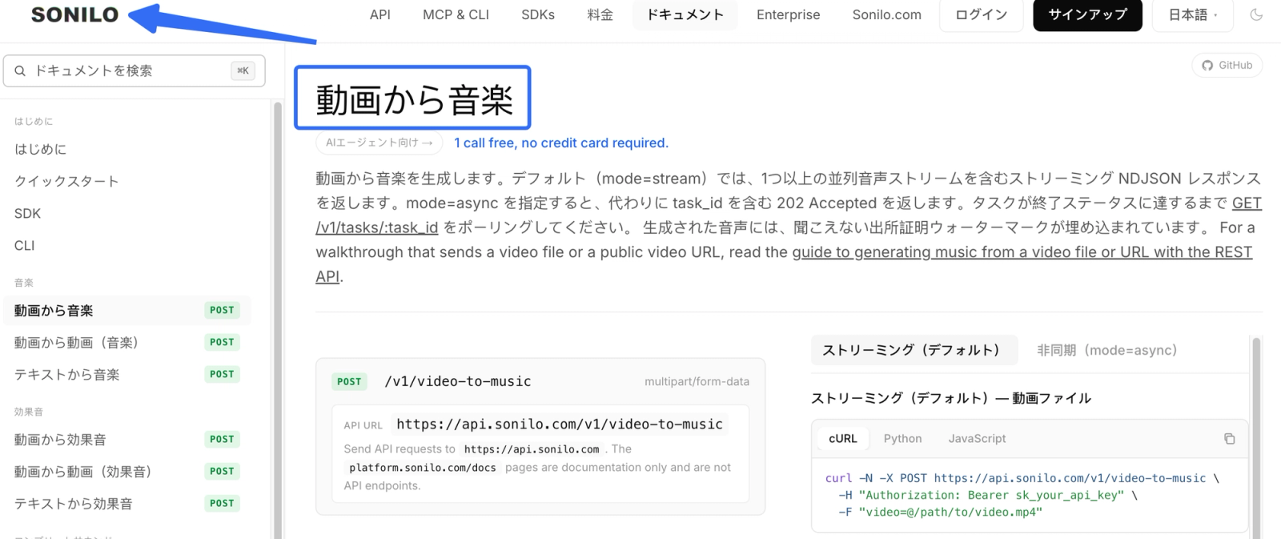Screen dimensions: 1281x539
Task: Click '1 call free, no credit card required' link
Action: pos(560,143)
